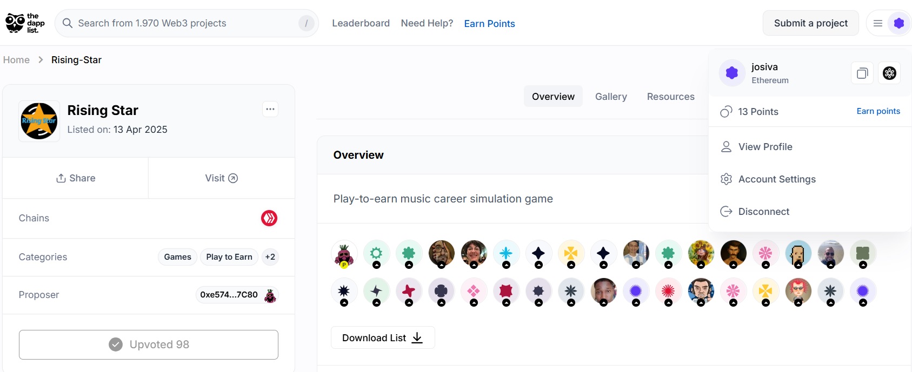This screenshot has height=372, width=912.
Task: Click the green gear upvoter avatar
Action: [376, 254]
